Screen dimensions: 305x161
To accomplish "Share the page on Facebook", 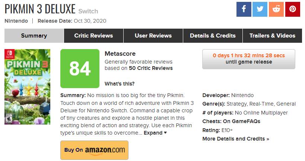I will click(x=244, y=9).
